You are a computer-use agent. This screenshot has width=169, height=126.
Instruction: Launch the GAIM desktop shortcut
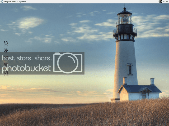click(x=6, y=50)
